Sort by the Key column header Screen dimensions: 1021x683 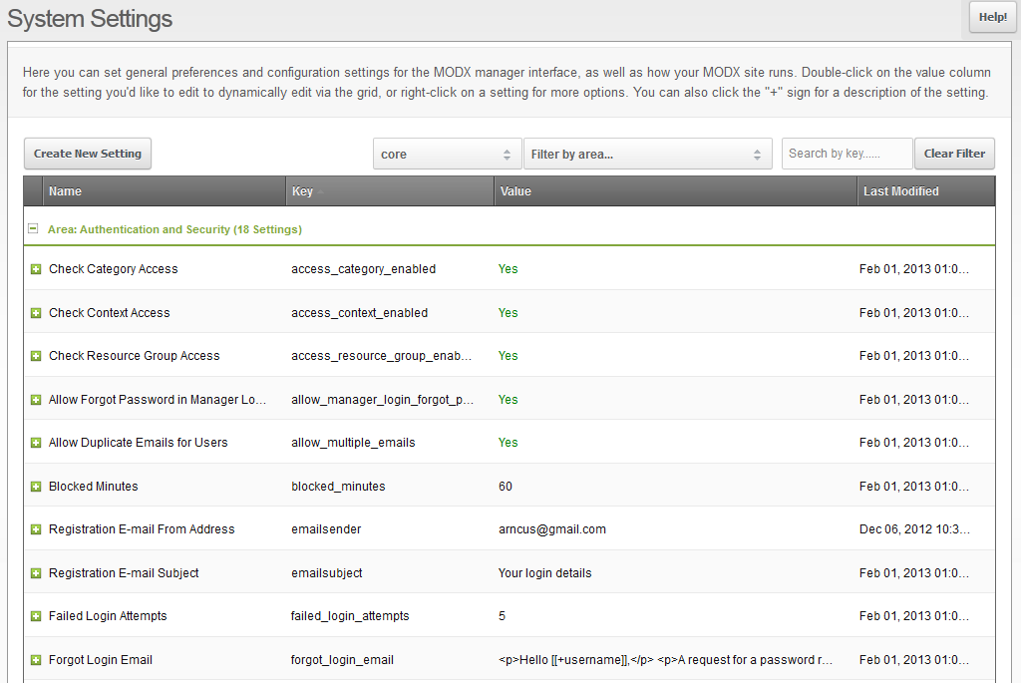389,191
